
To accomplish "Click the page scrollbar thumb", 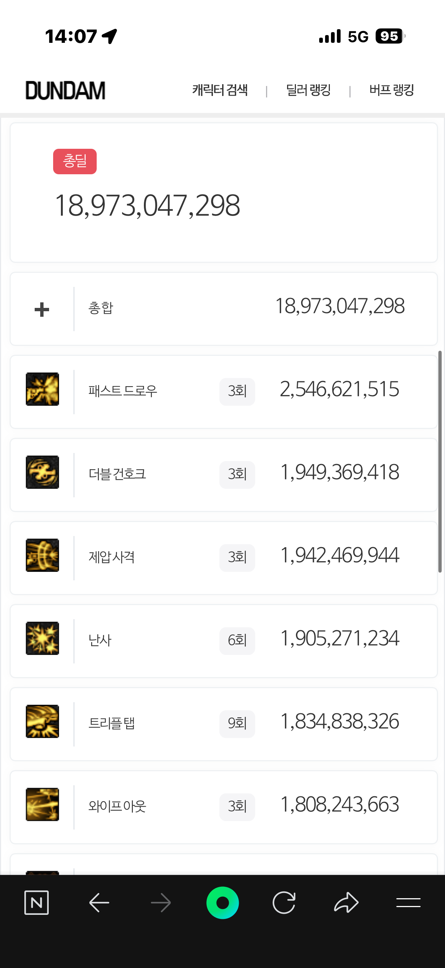I will (440, 461).
